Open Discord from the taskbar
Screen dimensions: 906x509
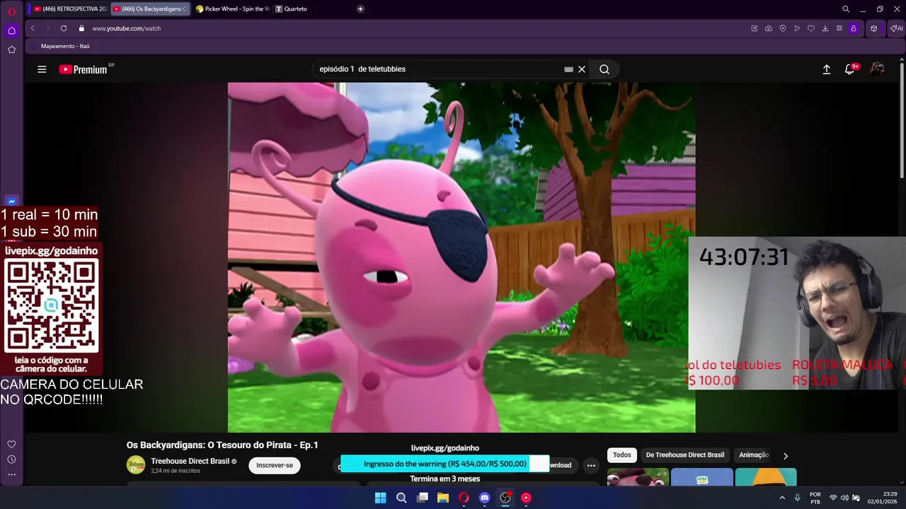coord(484,498)
